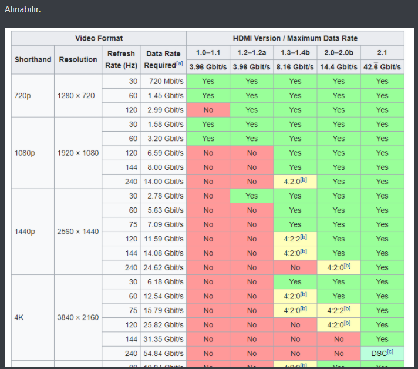
Task: Click the 42.6 Gbit/s data rate cell
Action: tap(382, 67)
